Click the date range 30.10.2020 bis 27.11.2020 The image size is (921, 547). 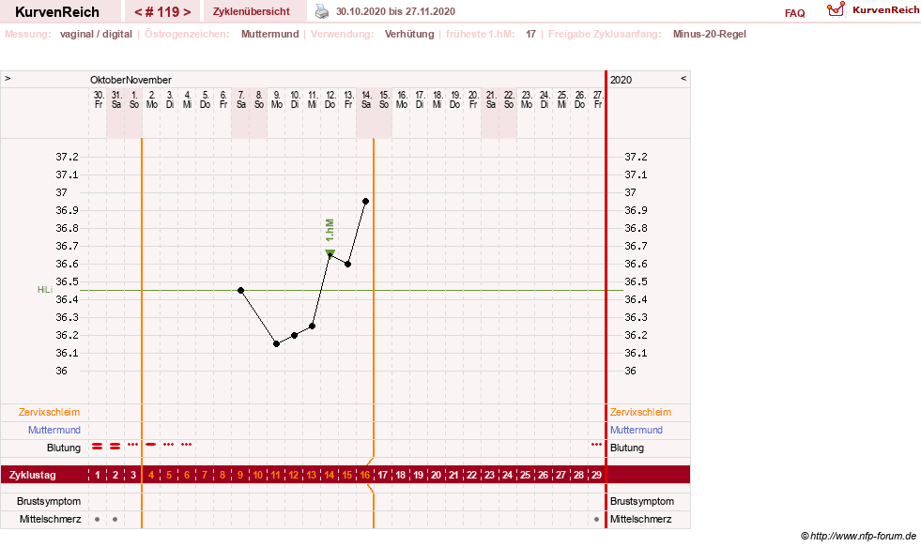click(395, 11)
